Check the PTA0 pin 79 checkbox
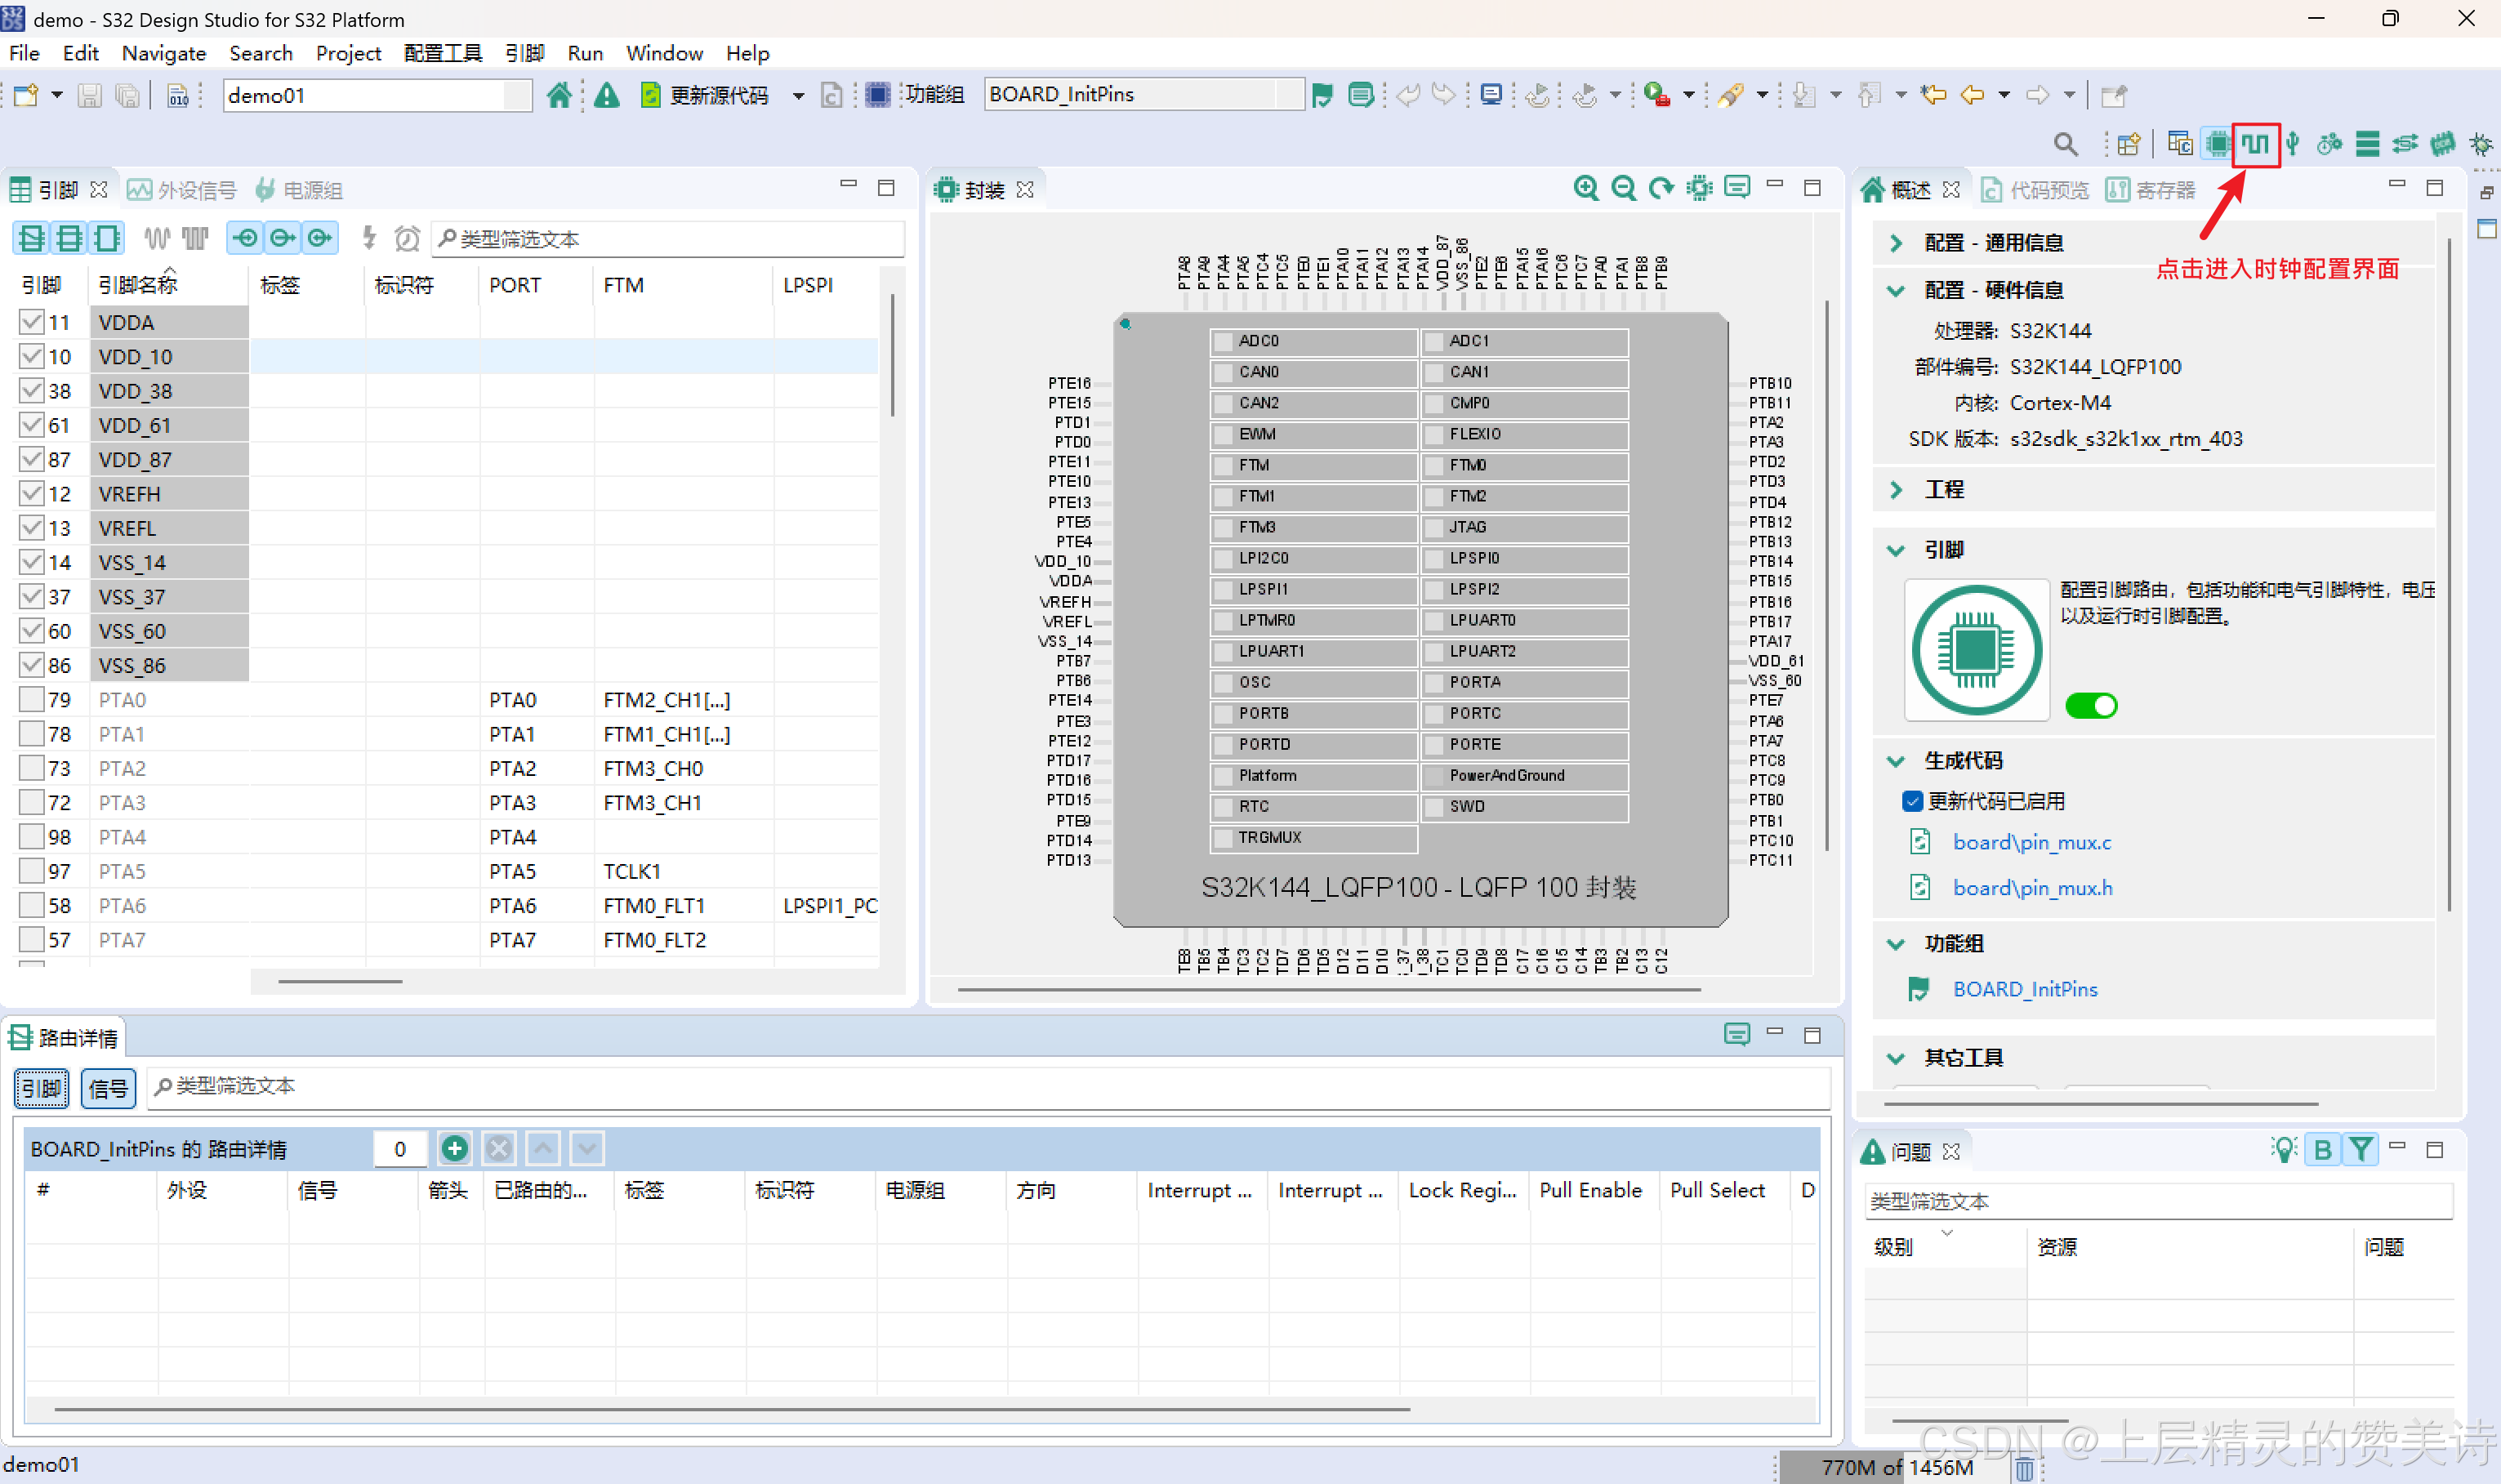 pos(32,699)
